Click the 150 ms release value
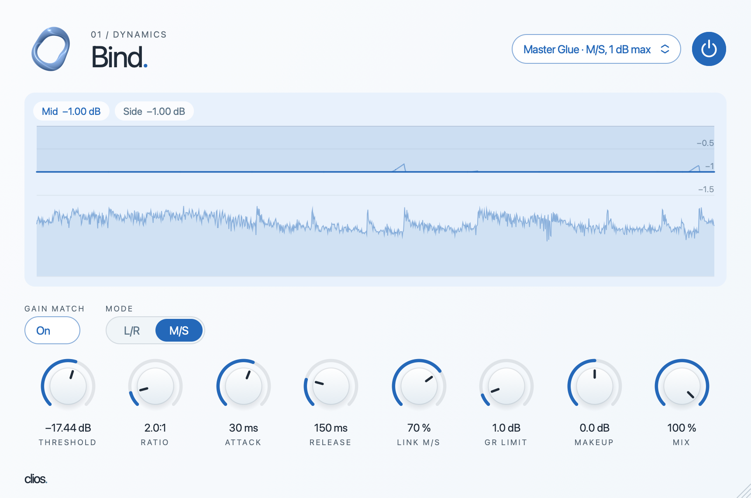The image size is (751, 498). pos(331,428)
